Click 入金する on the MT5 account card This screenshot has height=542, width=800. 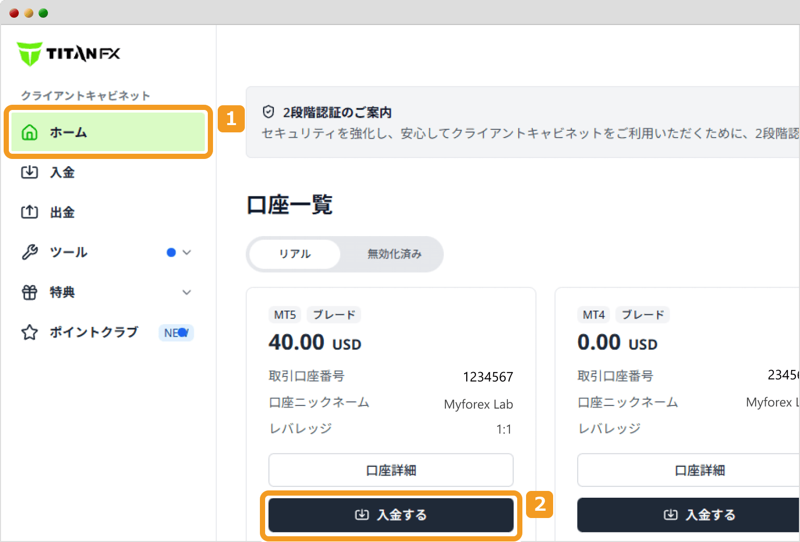391,515
